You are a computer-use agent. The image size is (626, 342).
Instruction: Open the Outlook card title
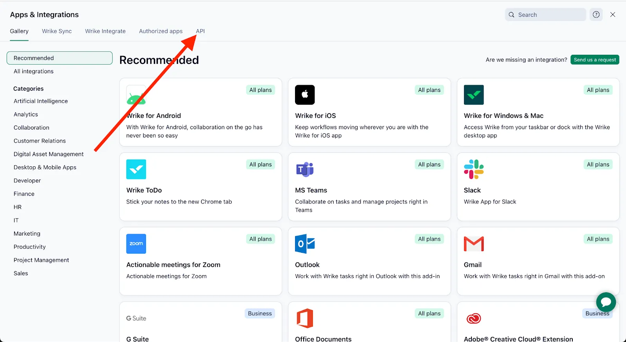tap(307, 265)
